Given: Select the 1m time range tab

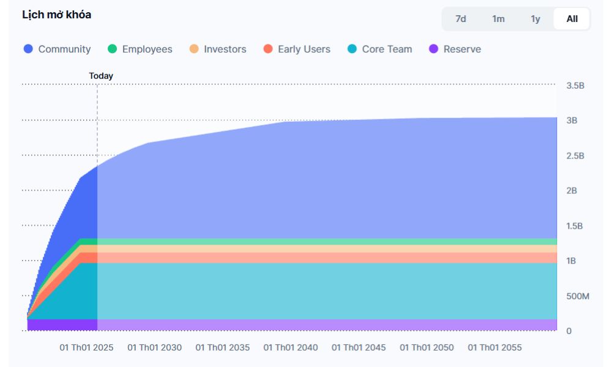Looking at the screenshot, I should coord(498,19).
